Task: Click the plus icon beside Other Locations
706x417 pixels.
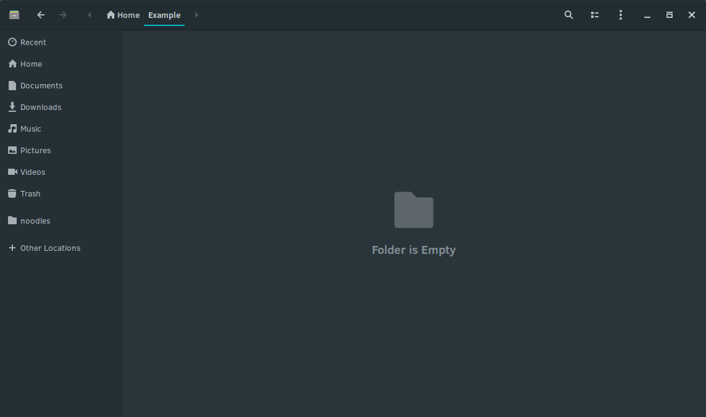Action: tap(12, 248)
